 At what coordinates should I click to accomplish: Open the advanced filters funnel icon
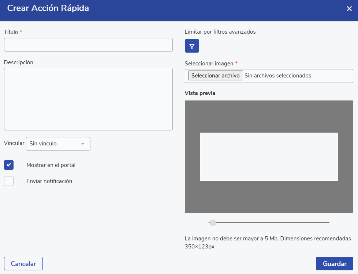(x=192, y=46)
